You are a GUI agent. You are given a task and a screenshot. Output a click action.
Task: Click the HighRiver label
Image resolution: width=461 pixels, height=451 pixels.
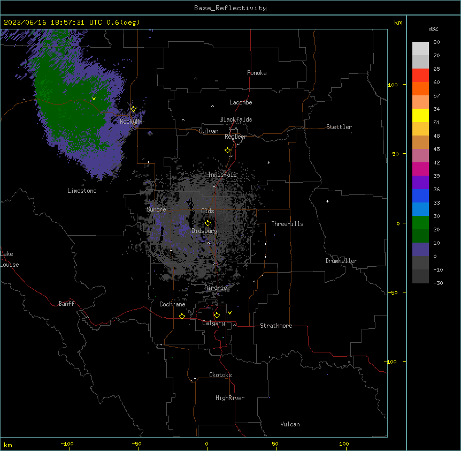click(x=230, y=398)
